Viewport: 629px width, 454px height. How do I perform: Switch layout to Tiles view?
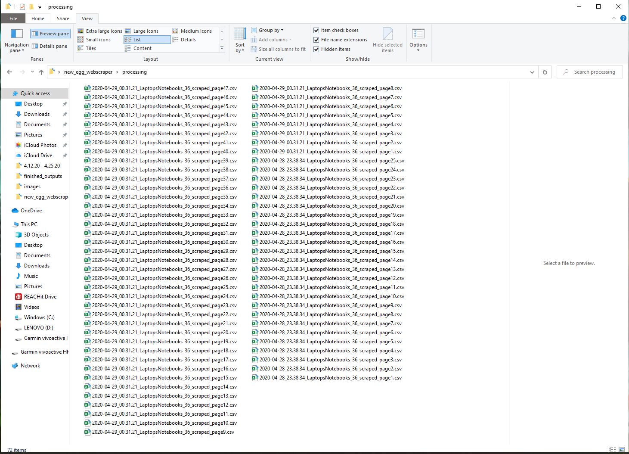pos(87,48)
